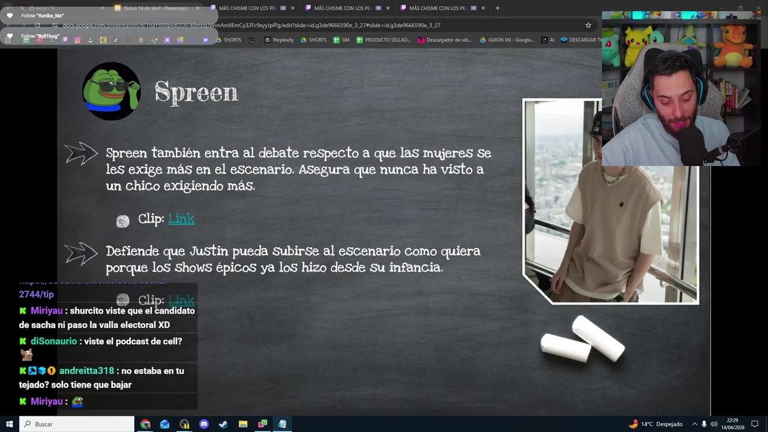Open the Steam icon in the taskbar
The image size is (768, 432).
coord(223,424)
